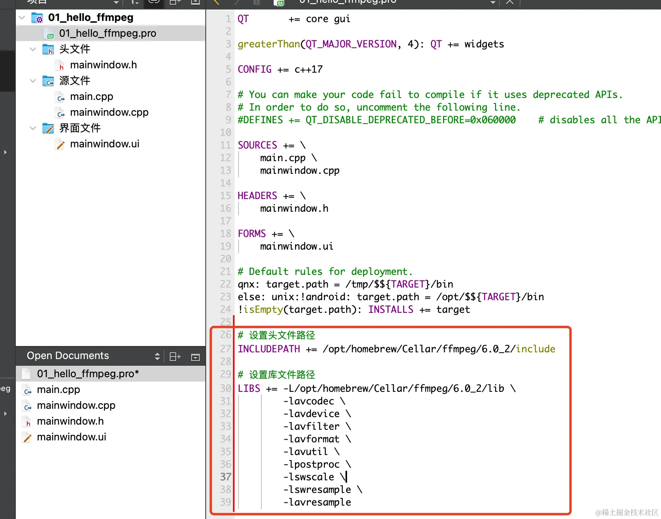Click the '# 设置头文件路径' comment line
The height and width of the screenshot is (519, 661).
pyautogui.click(x=276, y=335)
